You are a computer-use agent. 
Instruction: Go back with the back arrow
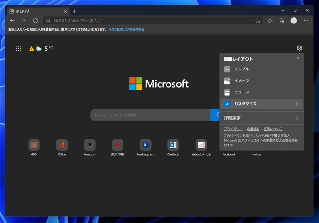tap(12, 21)
